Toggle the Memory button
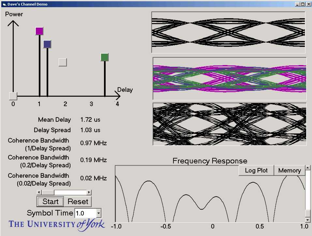Viewport: 312px width, 236px height. tap(289, 170)
